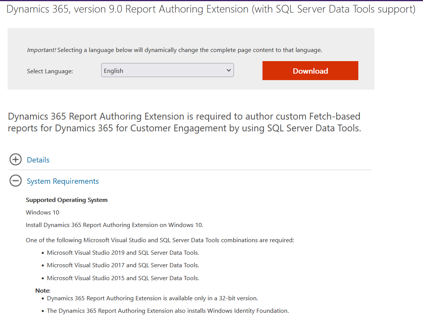The height and width of the screenshot is (320, 423).
Task: Click the 'Select Language:' label
Action: tap(50, 71)
